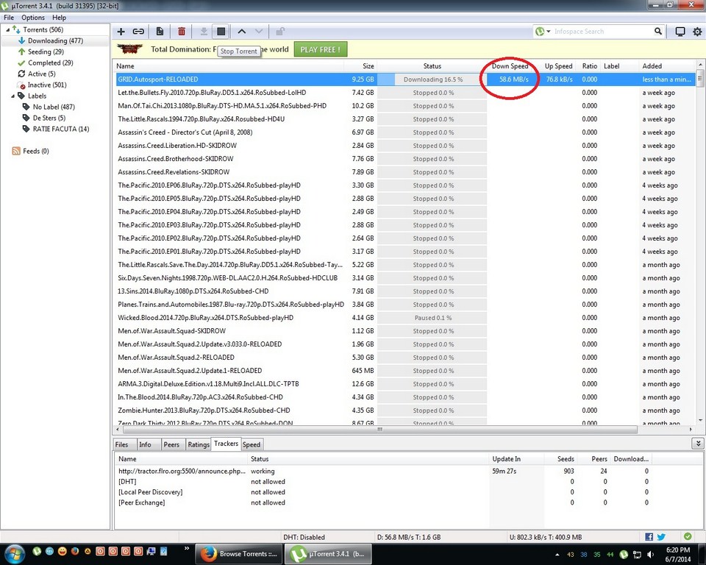Open Firefox Browse Torrents taskbar window
Image resolution: width=706 pixels, height=565 pixels.
pos(239,553)
